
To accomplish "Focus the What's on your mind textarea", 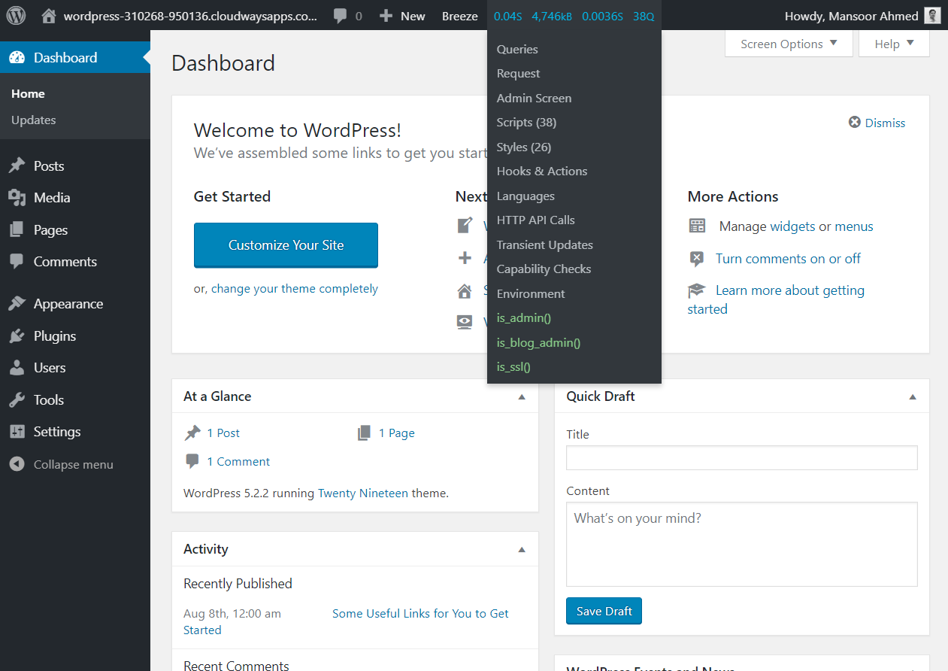I will [742, 545].
